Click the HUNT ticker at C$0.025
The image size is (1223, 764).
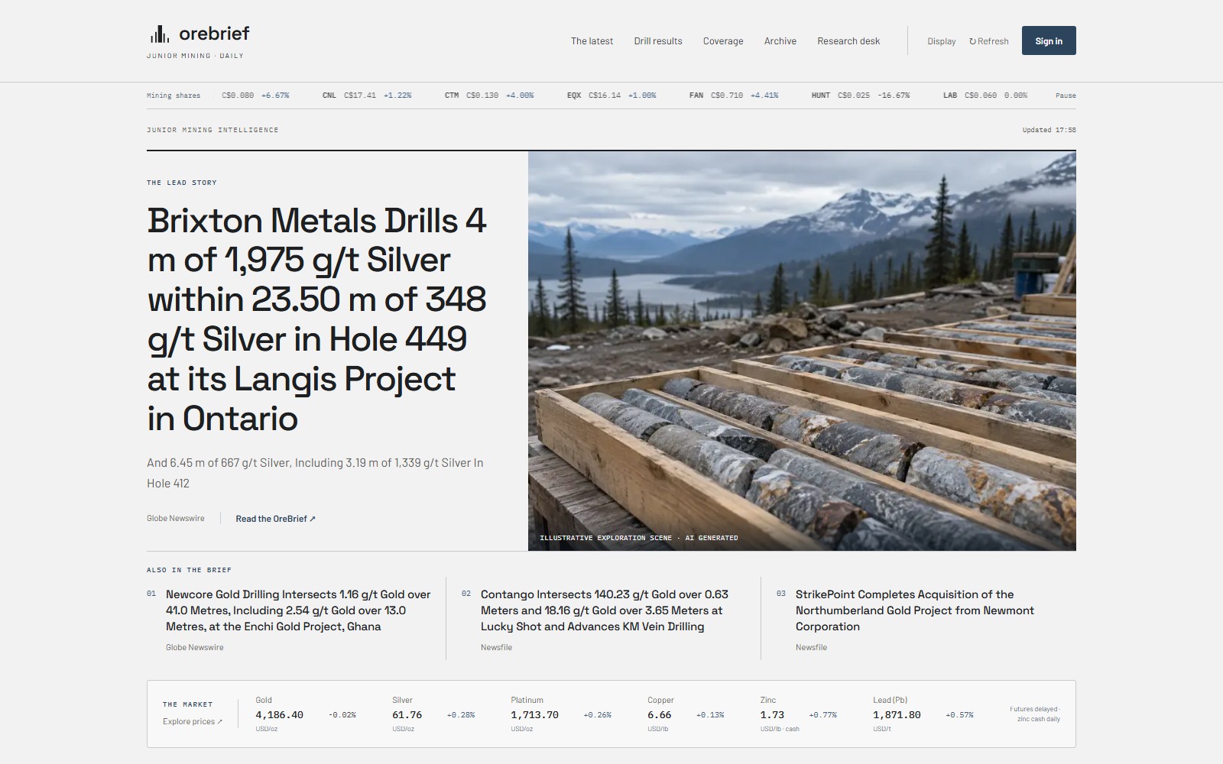pos(861,95)
